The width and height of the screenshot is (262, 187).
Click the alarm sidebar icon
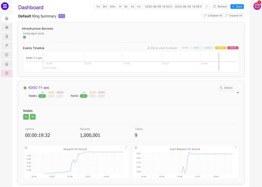click(7, 64)
